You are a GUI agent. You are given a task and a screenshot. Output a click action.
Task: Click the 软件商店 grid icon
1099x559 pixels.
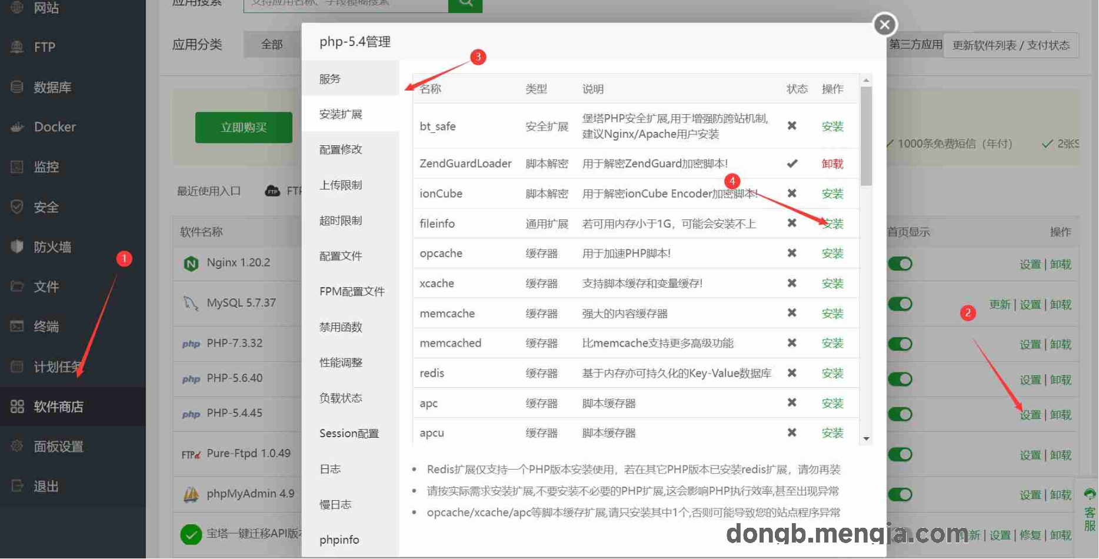[x=17, y=406]
